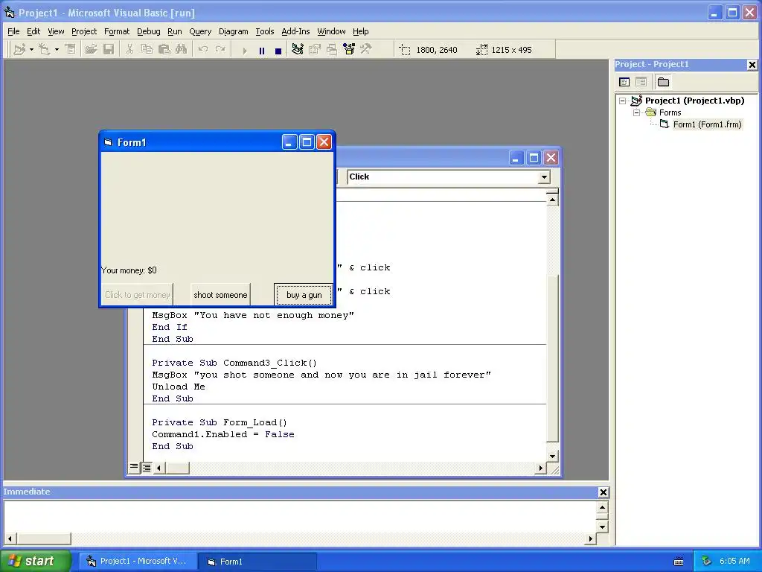Click the Copy toolbar icon
This screenshot has width=762, height=572.
pos(147,49)
